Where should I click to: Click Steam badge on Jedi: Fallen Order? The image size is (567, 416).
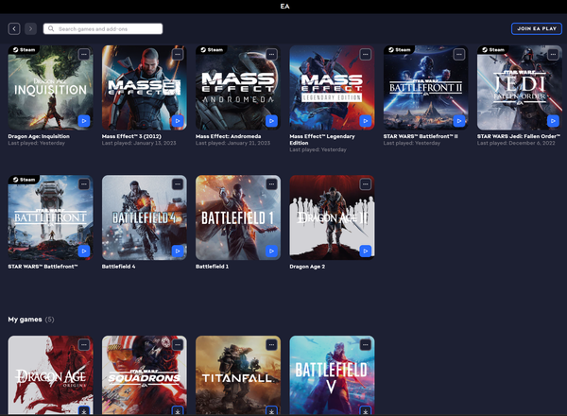tap(493, 49)
